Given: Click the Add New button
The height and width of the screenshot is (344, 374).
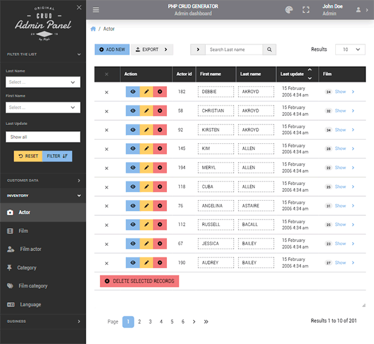Looking at the screenshot, I should [x=111, y=50].
